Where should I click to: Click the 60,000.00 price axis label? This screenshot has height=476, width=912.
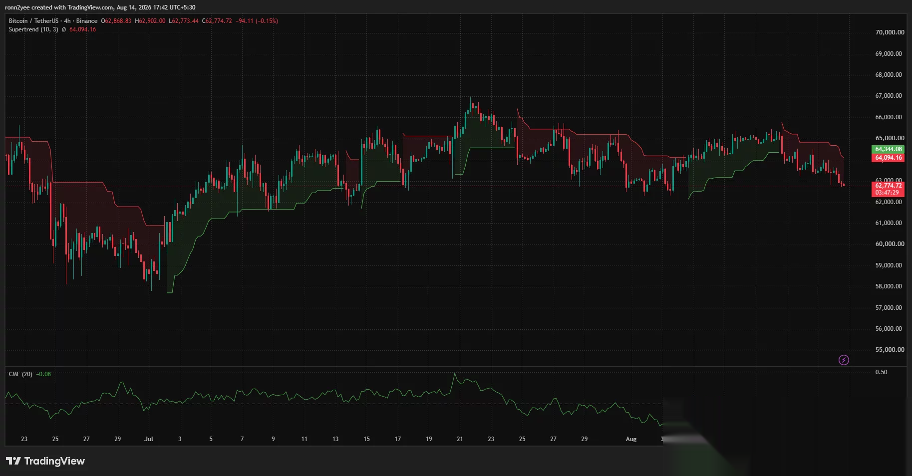890,244
